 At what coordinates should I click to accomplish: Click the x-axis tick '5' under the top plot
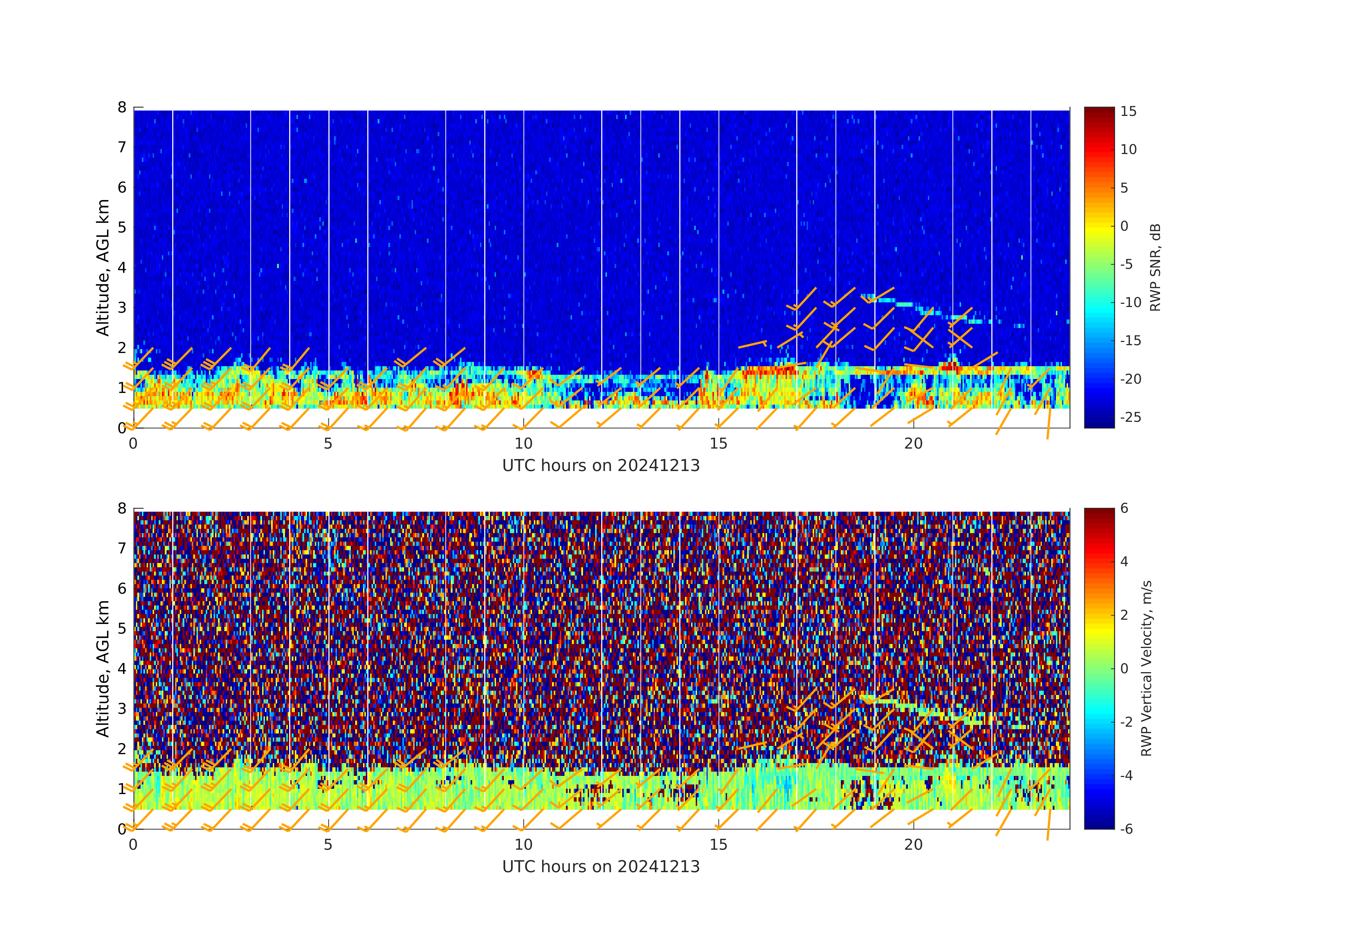coord(328,444)
